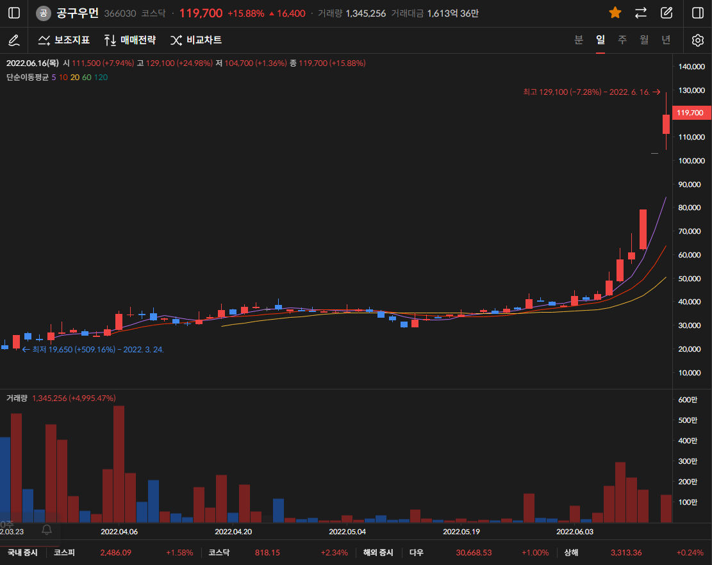The image size is (712, 565).
Task: Click the 2022.04.06 date axis label
Action: point(119,532)
